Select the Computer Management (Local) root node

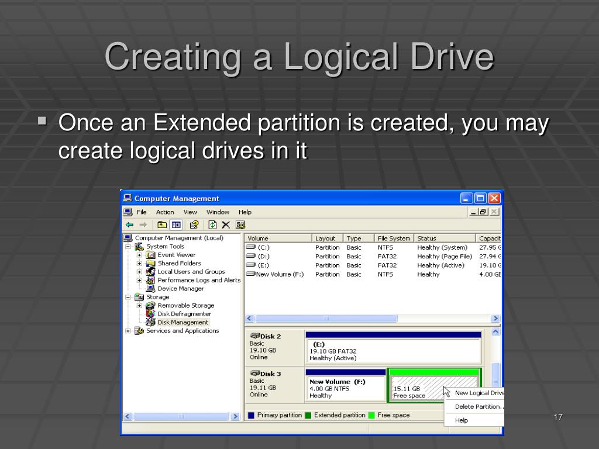(179, 238)
